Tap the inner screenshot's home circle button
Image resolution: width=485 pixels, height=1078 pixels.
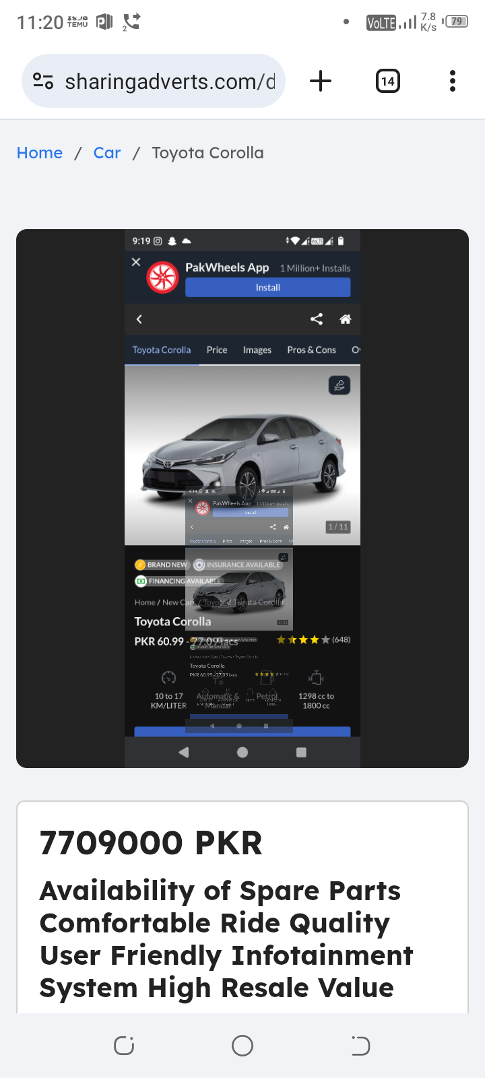[243, 753]
